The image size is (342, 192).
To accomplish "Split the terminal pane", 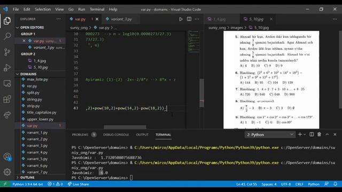I will tap(312, 134).
